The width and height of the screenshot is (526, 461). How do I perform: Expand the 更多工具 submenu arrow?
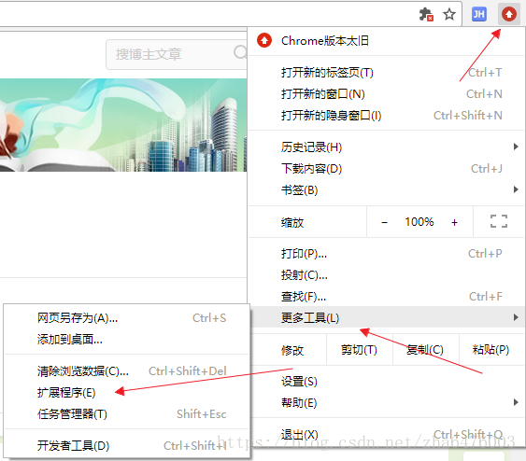coord(516,317)
